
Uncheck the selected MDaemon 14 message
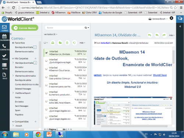(x=46, y=53)
